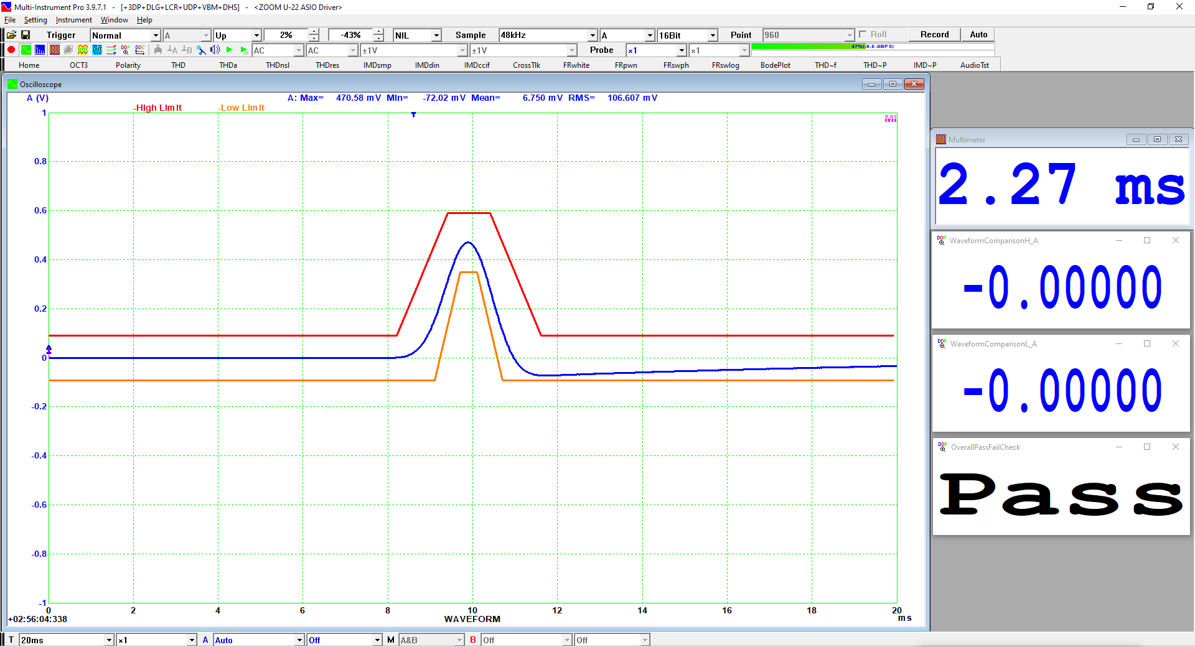Open the trigger edge Up dropdown
This screenshot has height=647, width=1195.
[x=256, y=35]
